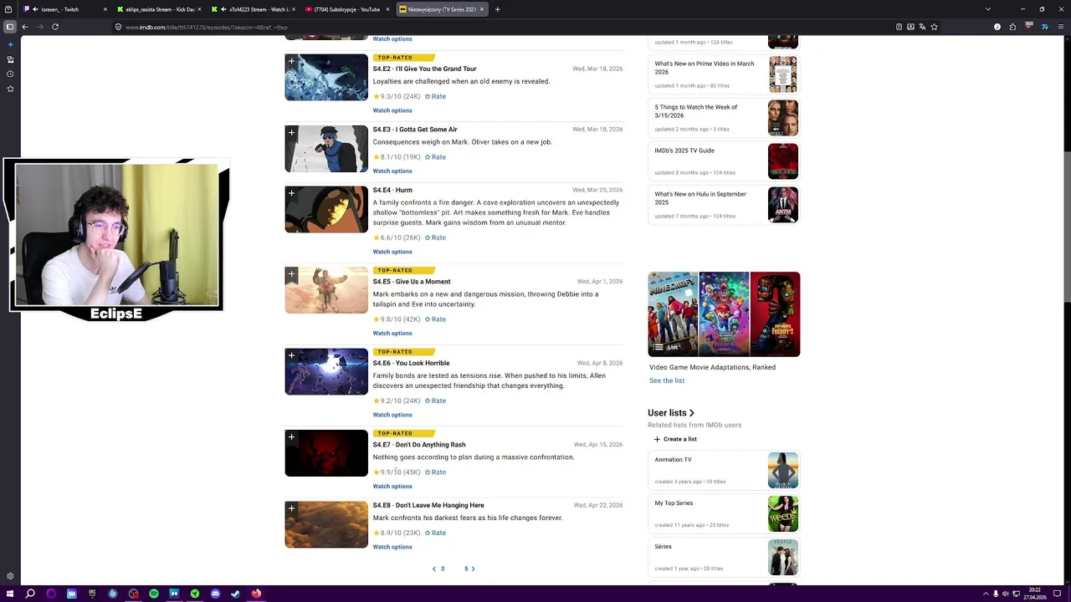Open history clock in browser sidebar
1071x602 pixels.
pyautogui.click(x=10, y=74)
